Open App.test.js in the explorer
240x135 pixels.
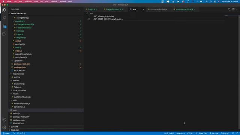20,44
